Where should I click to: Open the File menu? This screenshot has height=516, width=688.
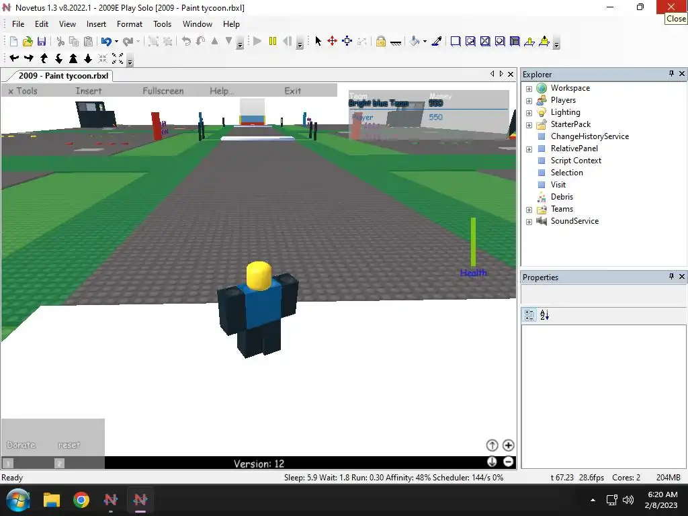pyautogui.click(x=18, y=24)
